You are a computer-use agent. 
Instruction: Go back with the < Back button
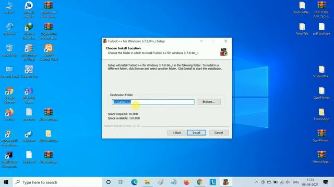pyautogui.click(x=176, y=133)
